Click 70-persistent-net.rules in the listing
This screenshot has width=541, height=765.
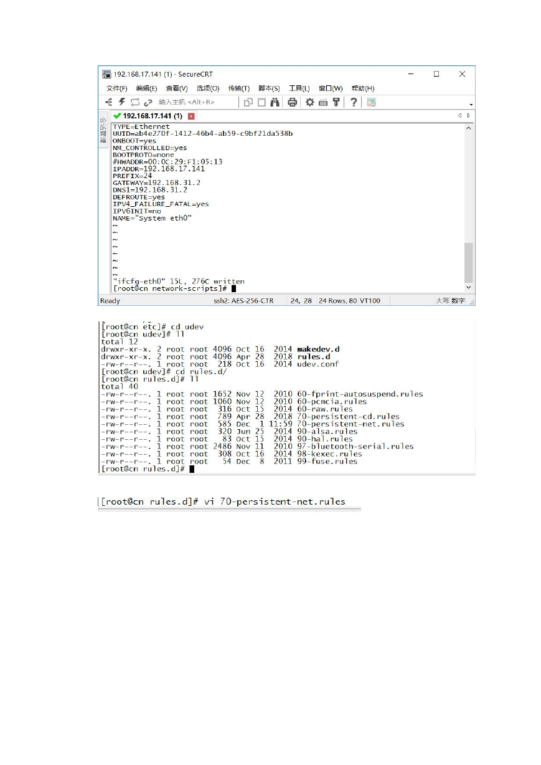point(350,424)
